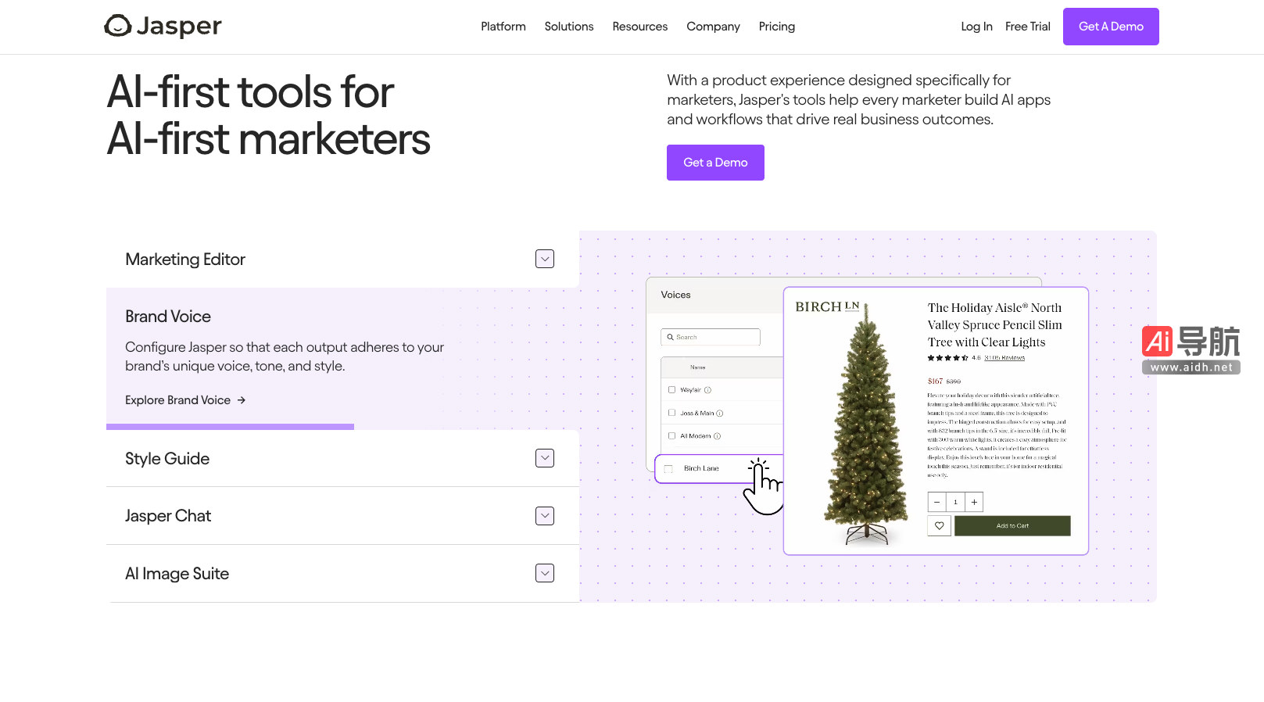Click the minus quantity button

coord(936,502)
